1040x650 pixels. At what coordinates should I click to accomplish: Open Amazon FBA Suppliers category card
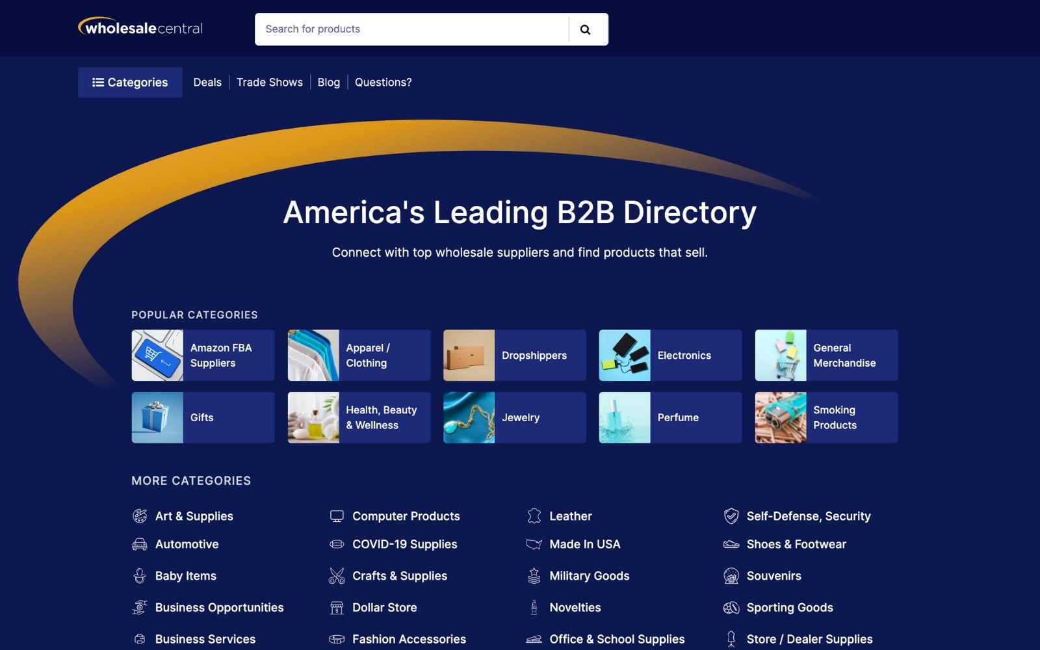[203, 355]
